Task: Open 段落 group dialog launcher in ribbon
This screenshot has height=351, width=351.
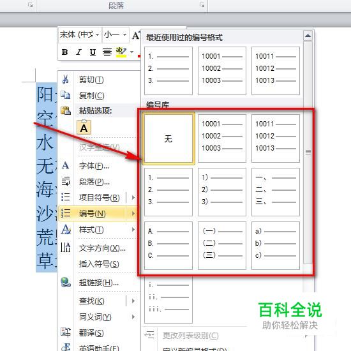Action: [x=202, y=4]
